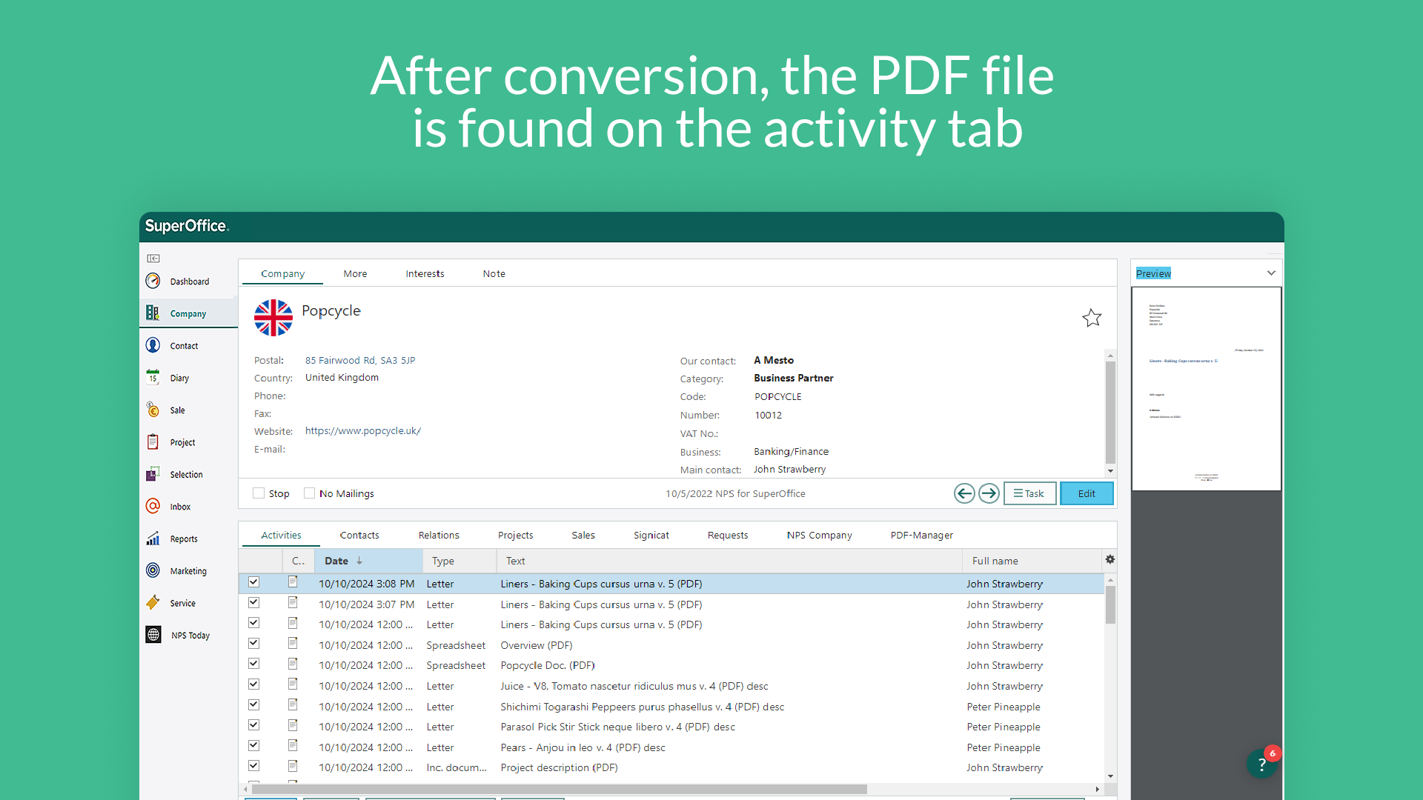This screenshot has width=1423, height=800.
Task: Collapse the navigator sidebar icon
Action: (x=153, y=259)
